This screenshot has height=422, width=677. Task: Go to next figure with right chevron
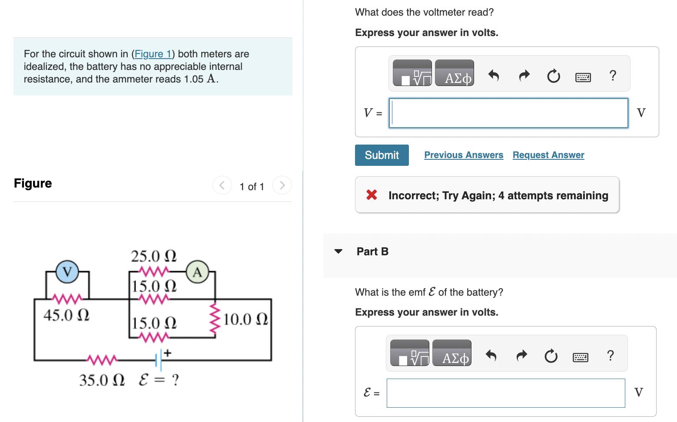(282, 185)
